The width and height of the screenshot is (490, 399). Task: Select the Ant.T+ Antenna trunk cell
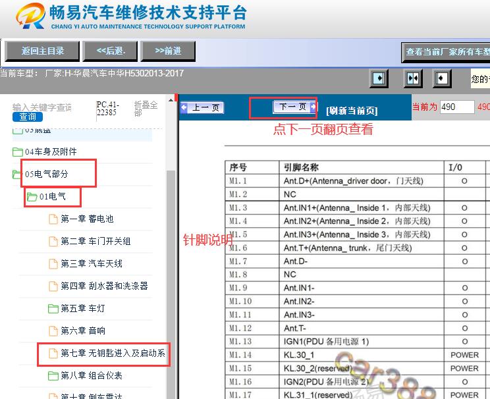(362, 248)
